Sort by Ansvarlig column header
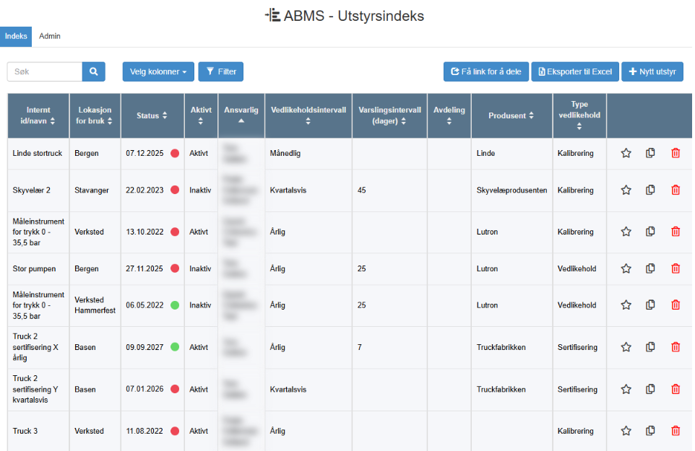 [241, 115]
